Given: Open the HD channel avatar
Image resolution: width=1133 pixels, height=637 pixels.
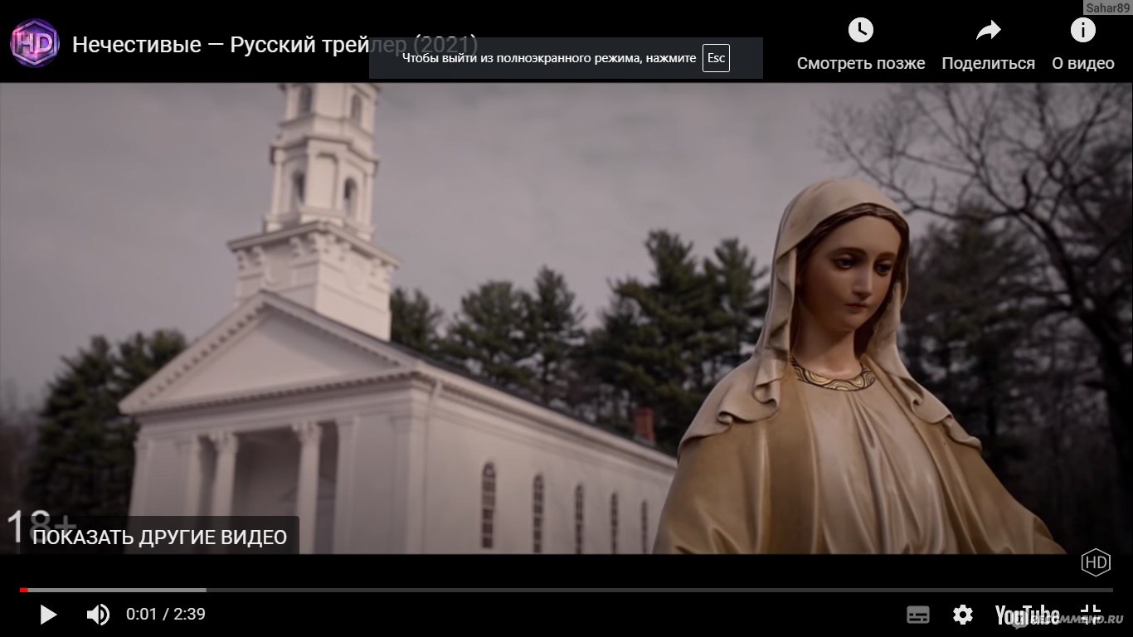Looking at the screenshot, I should [35, 43].
